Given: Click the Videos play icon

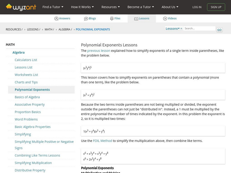Looking at the screenshot, I should 165,18.
